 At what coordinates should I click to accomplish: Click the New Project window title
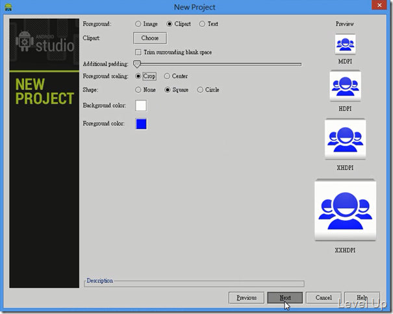[x=195, y=7]
